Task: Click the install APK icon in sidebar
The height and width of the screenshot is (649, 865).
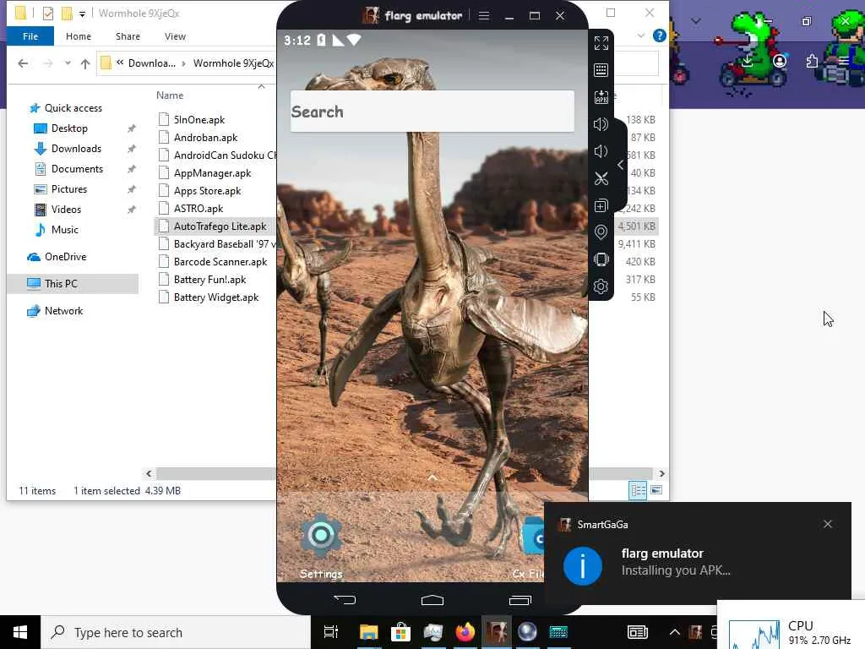Action: coord(601,97)
